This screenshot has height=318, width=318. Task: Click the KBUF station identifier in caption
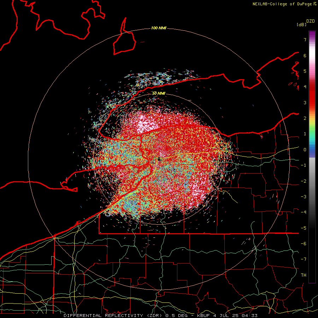click(204, 316)
